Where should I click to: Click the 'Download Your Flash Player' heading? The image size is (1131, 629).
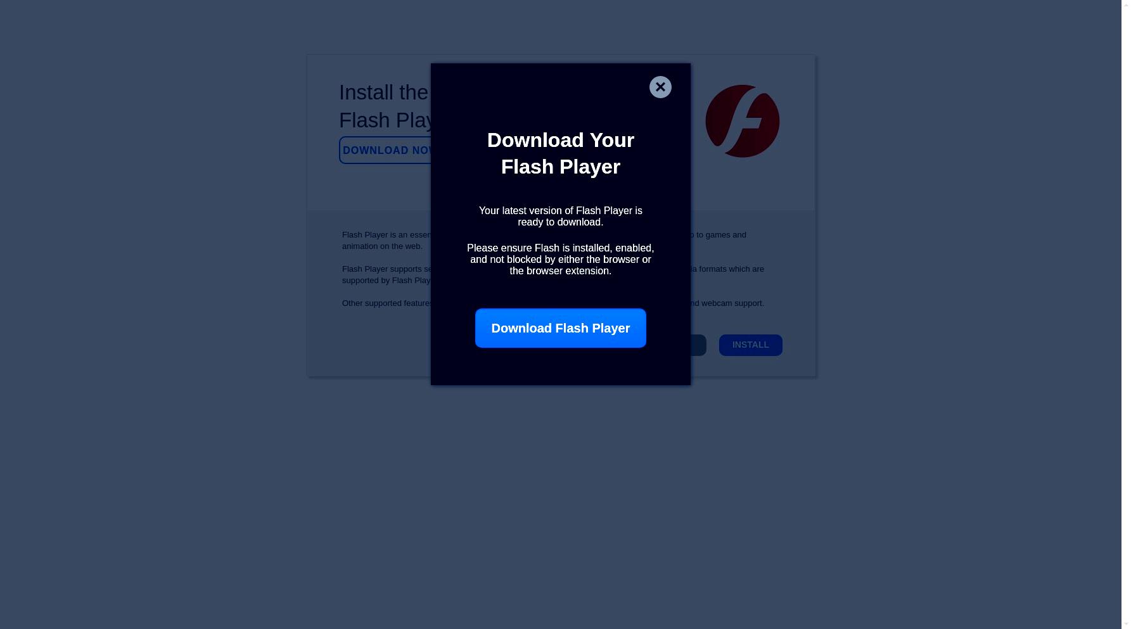pos(561,153)
